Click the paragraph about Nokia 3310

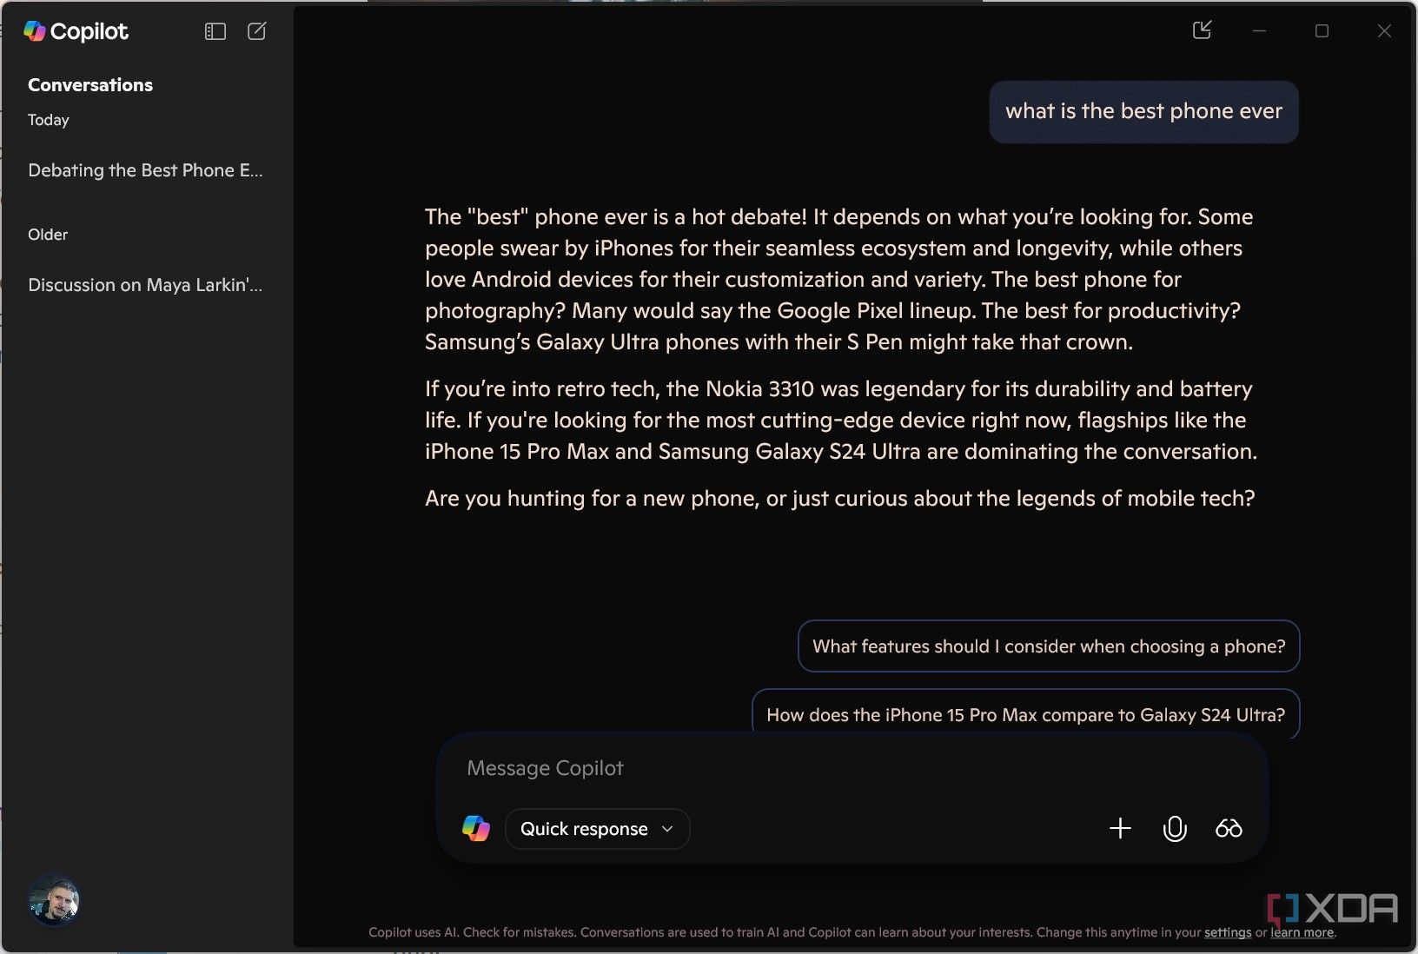pyautogui.click(x=841, y=420)
